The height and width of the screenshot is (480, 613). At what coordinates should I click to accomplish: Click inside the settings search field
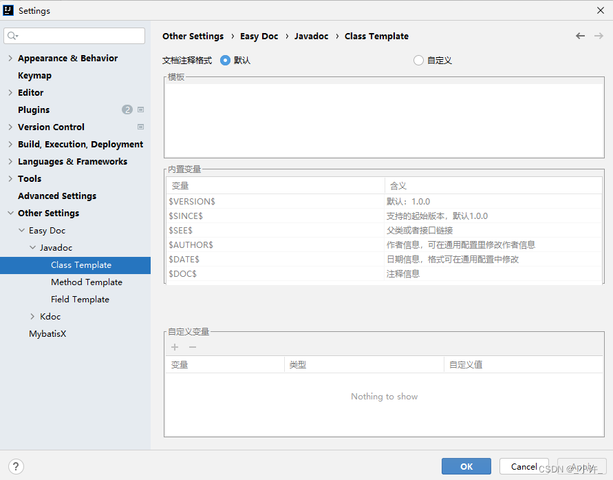76,35
